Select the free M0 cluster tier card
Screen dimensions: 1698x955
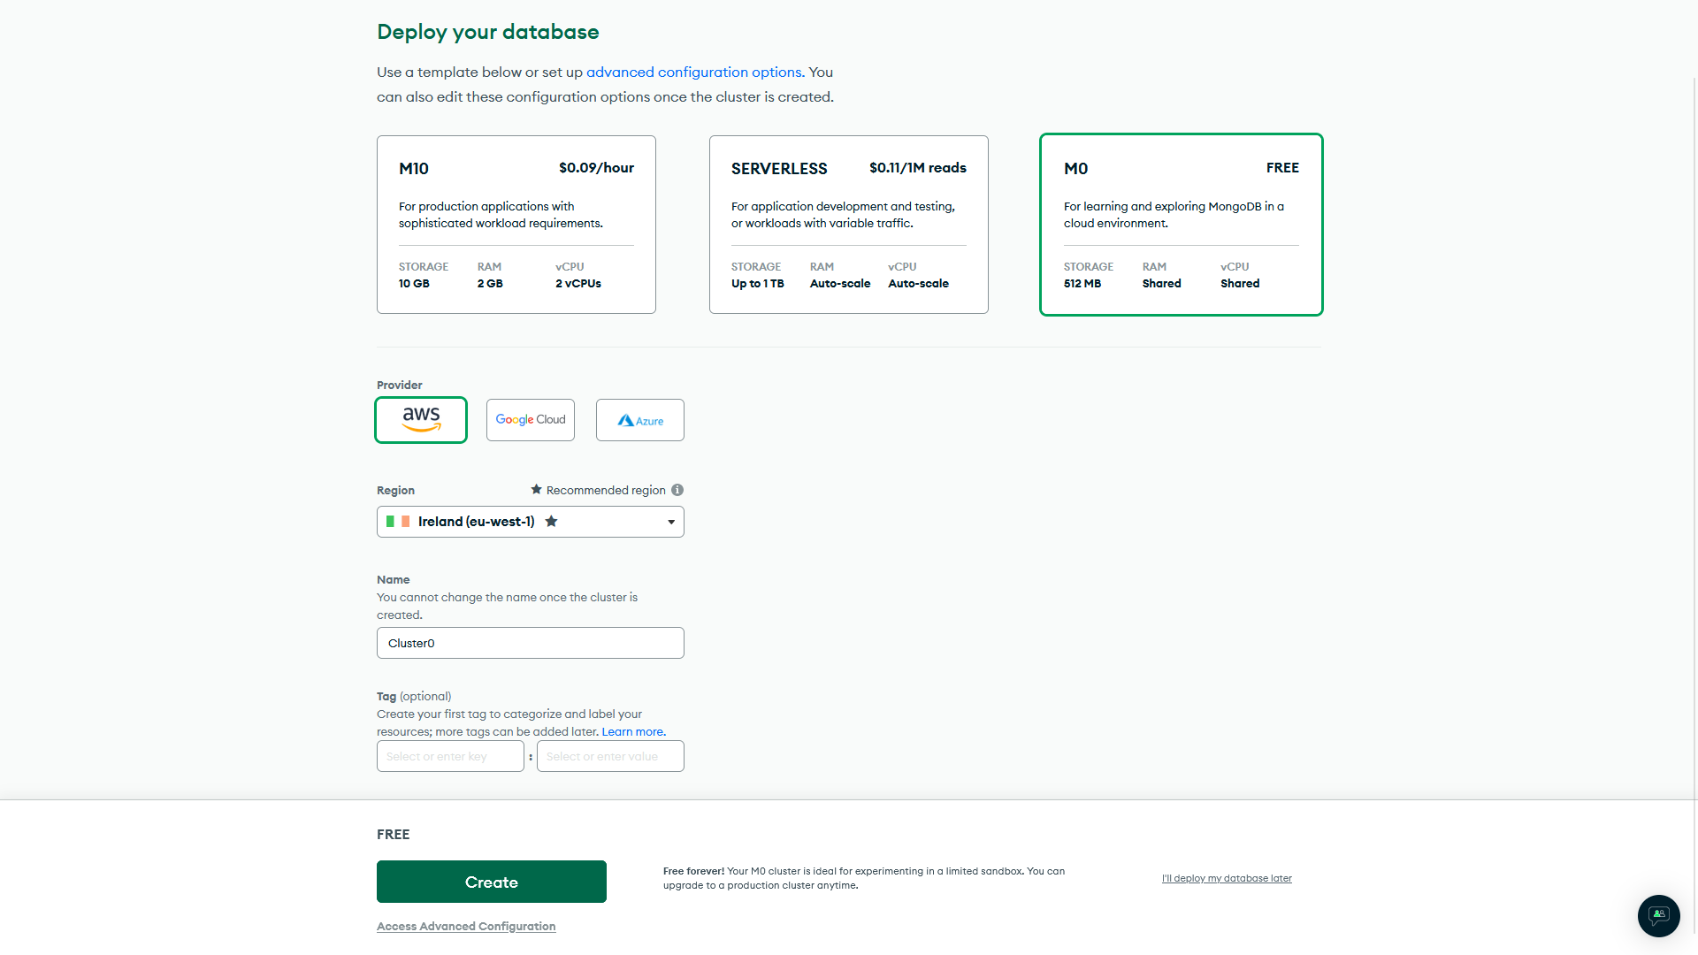(1181, 224)
